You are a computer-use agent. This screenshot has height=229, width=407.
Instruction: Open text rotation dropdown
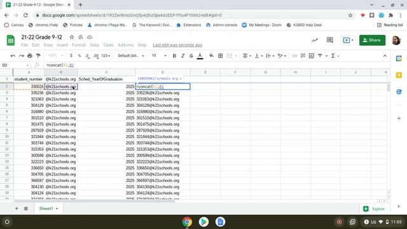[x=282, y=56]
